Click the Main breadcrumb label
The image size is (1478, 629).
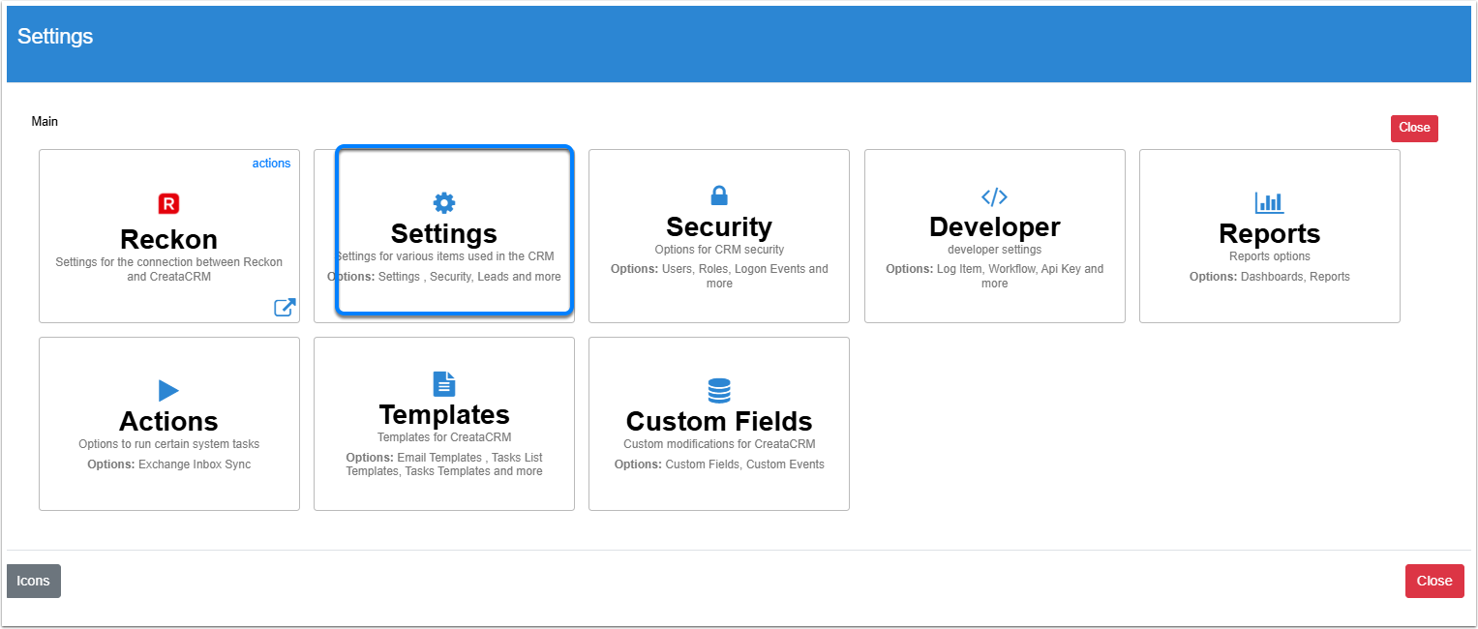[45, 122]
